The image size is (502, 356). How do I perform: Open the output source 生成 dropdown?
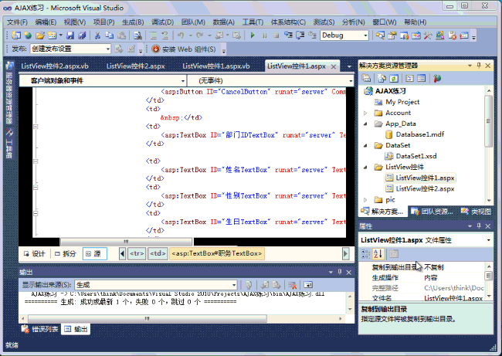234,285
